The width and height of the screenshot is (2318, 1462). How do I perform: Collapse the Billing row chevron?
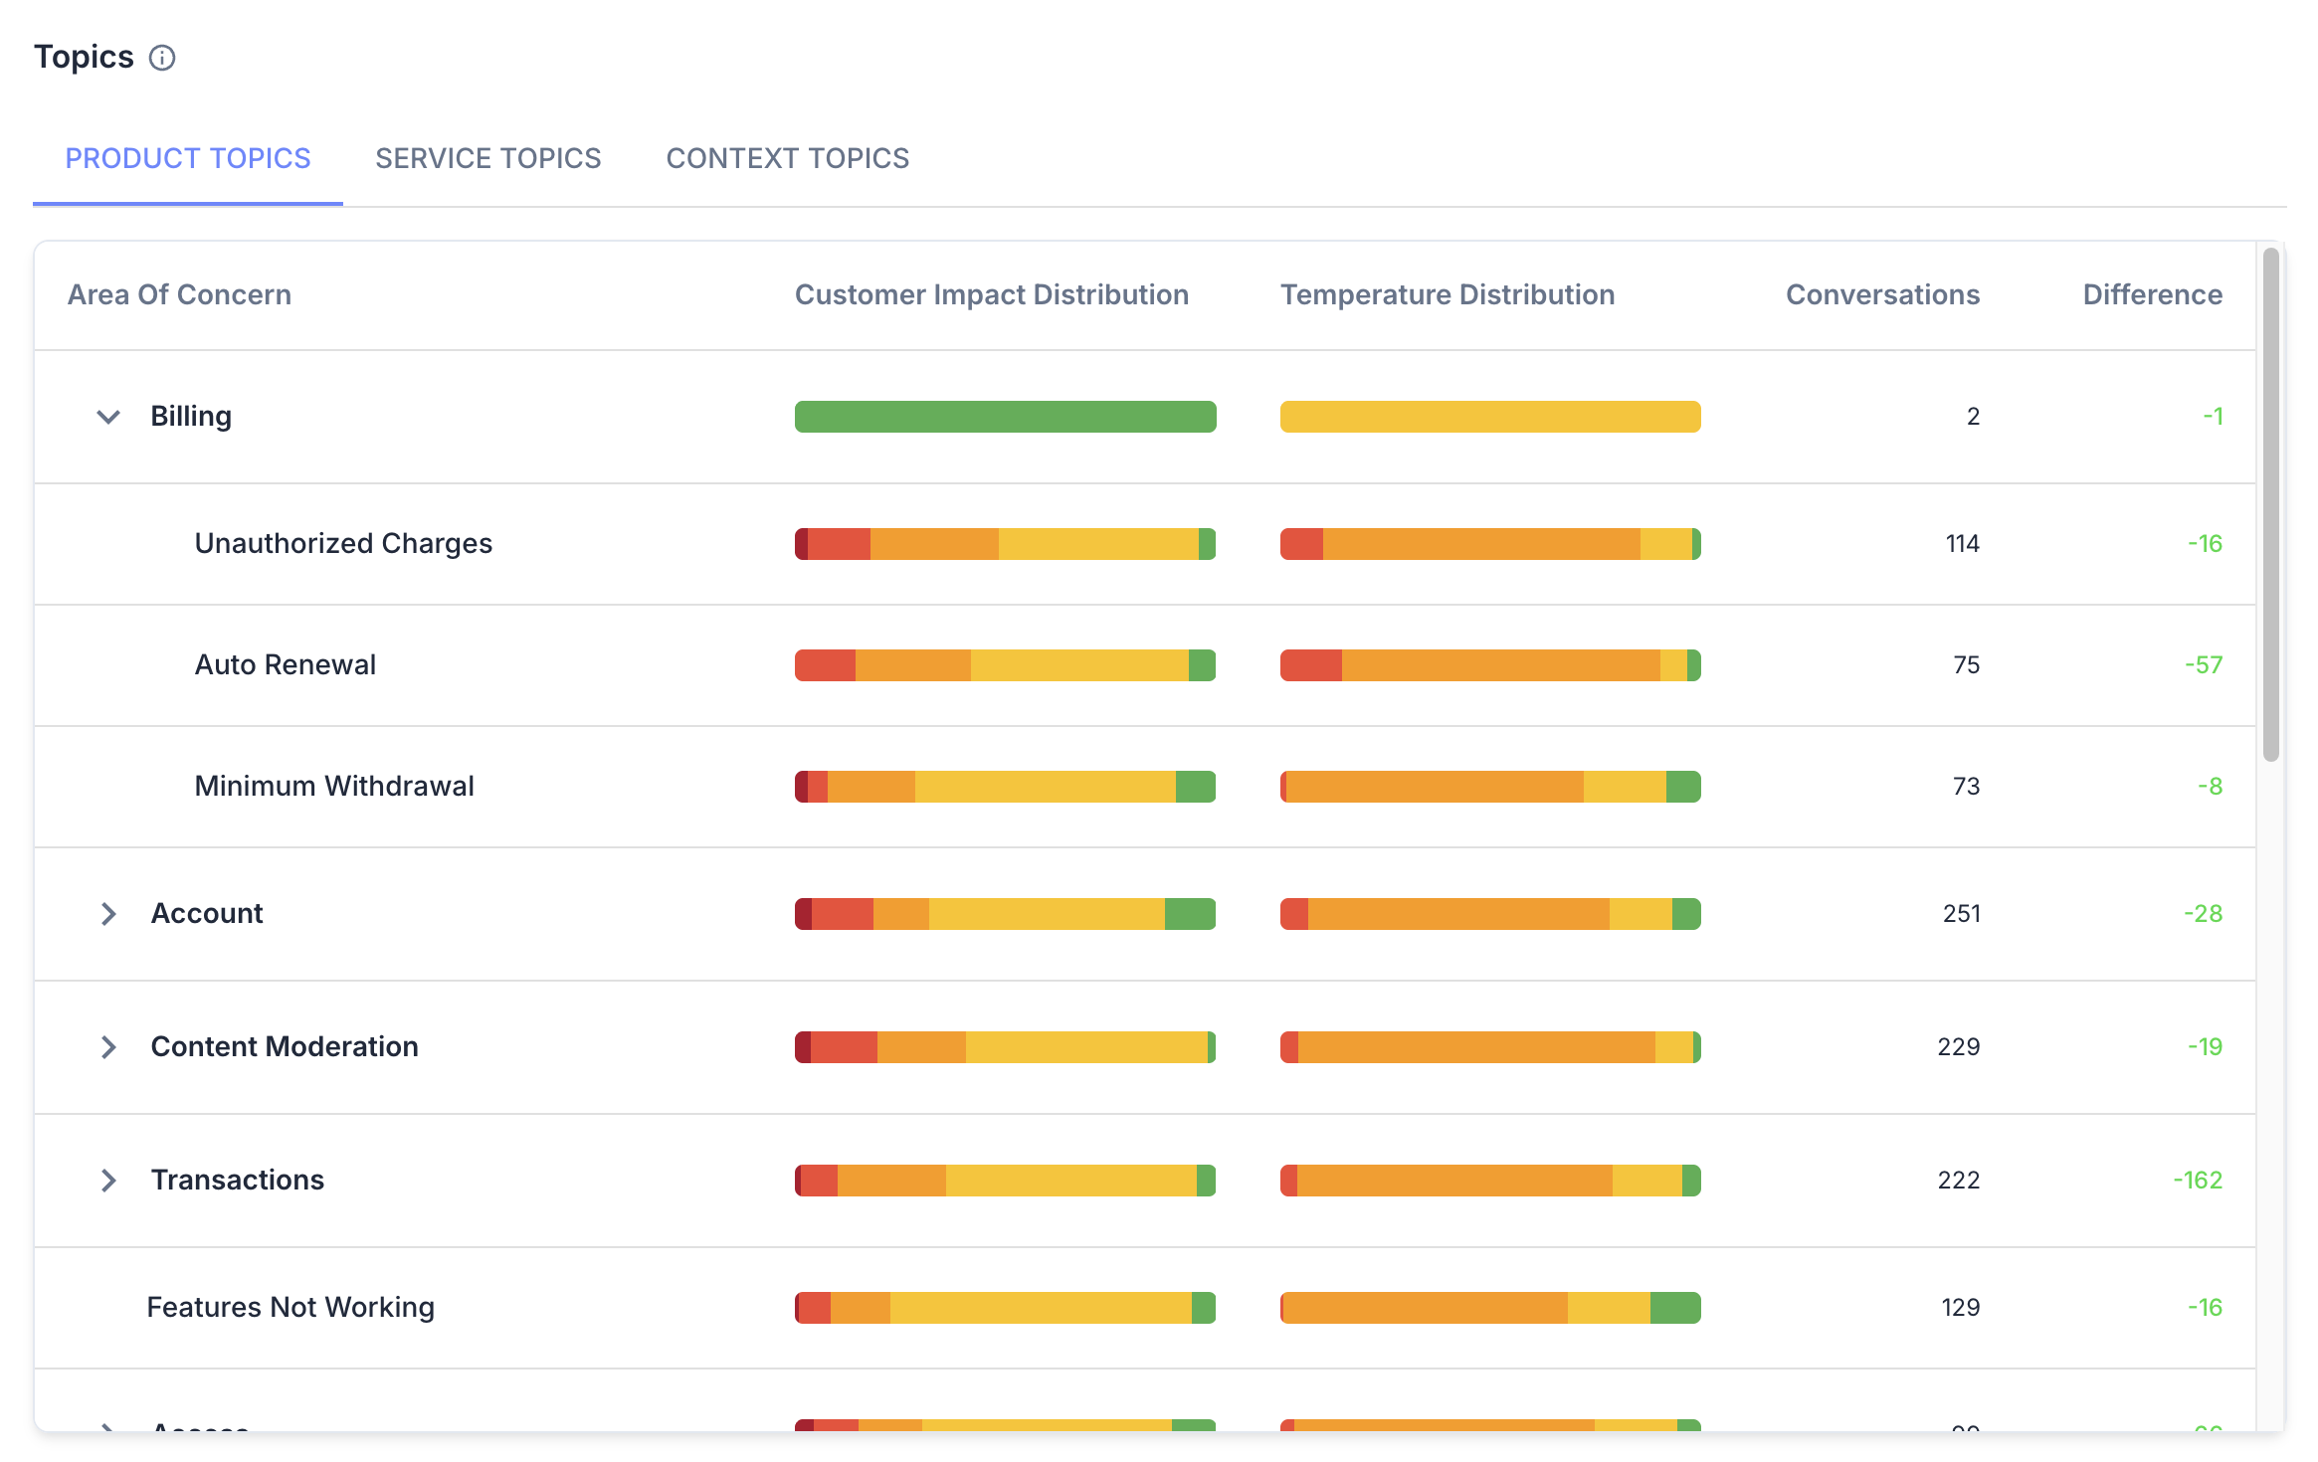point(108,416)
